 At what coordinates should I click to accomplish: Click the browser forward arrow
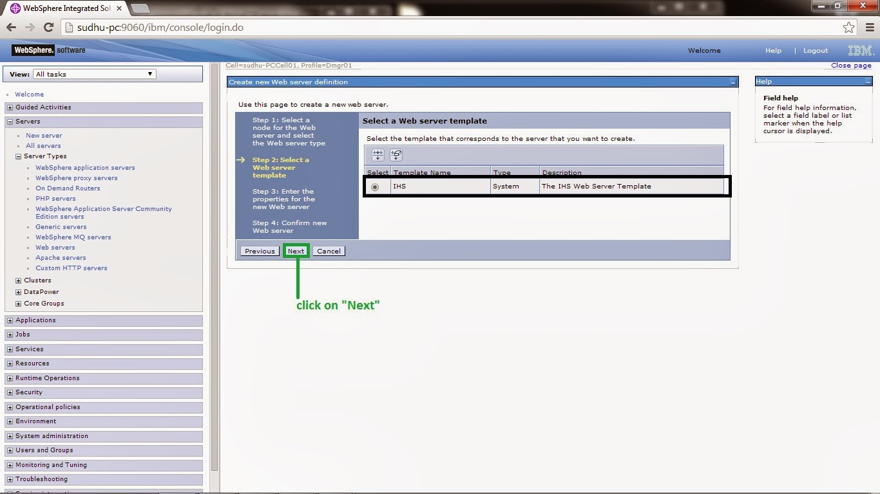click(30, 28)
